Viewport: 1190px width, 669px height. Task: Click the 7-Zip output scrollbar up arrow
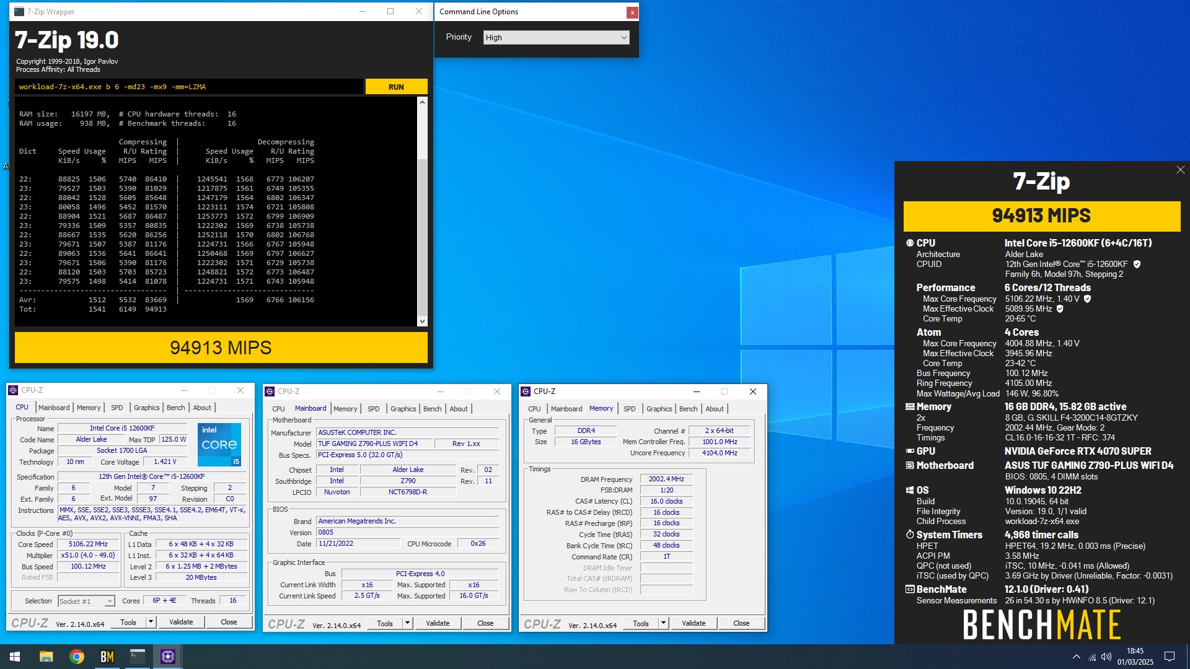[422, 102]
